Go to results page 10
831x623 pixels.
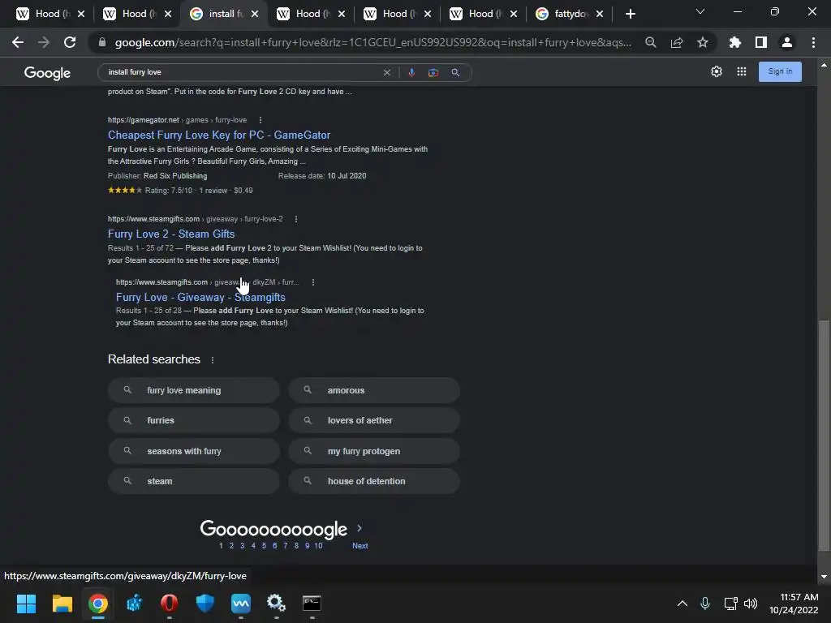tap(318, 546)
